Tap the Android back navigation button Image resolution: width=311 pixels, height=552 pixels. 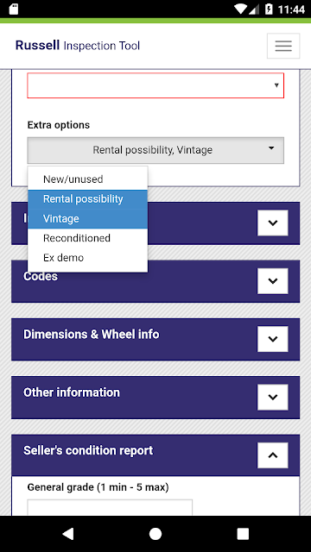(x=68, y=534)
